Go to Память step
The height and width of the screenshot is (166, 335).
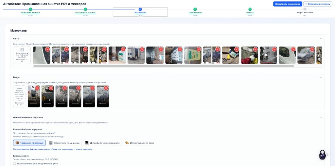point(250,12)
